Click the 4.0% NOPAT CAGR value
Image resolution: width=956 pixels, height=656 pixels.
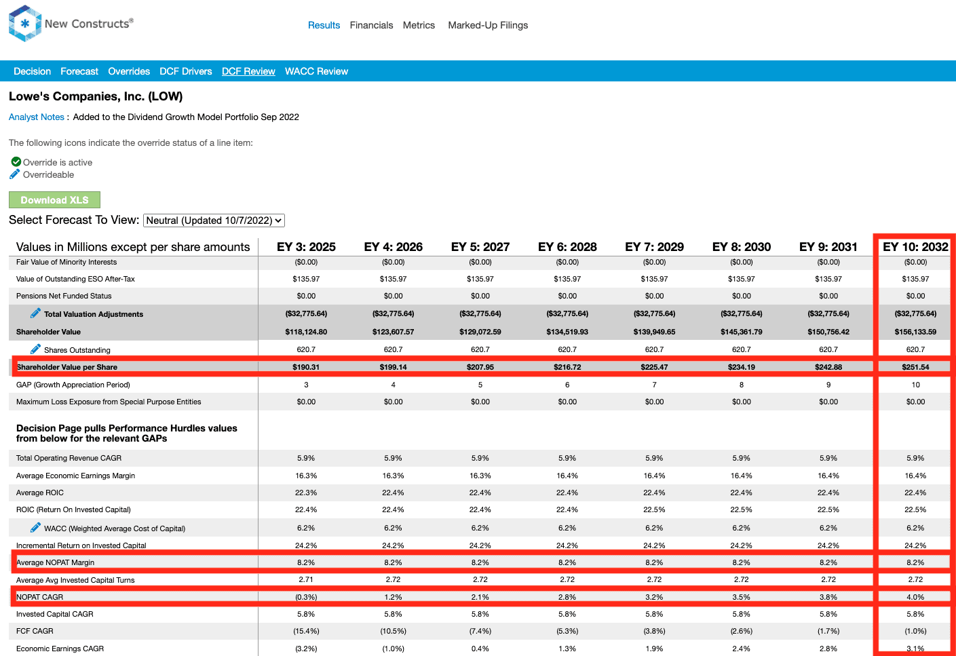click(915, 597)
